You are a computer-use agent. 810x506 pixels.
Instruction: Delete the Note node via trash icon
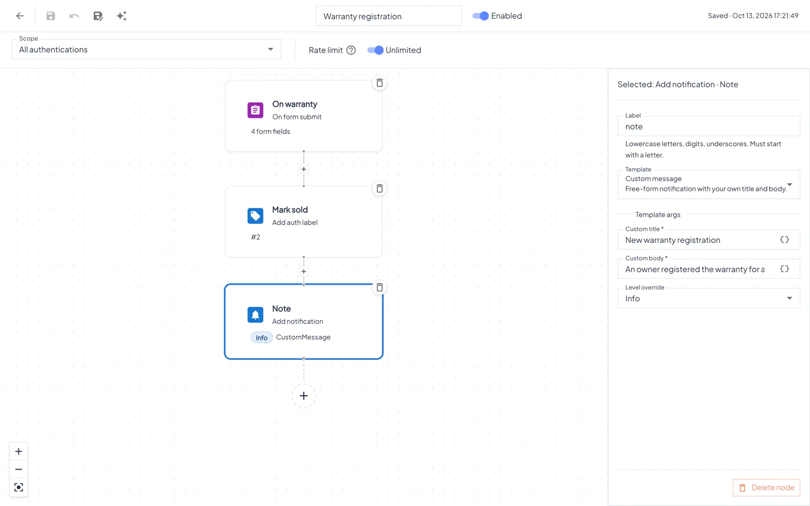[380, 287]
